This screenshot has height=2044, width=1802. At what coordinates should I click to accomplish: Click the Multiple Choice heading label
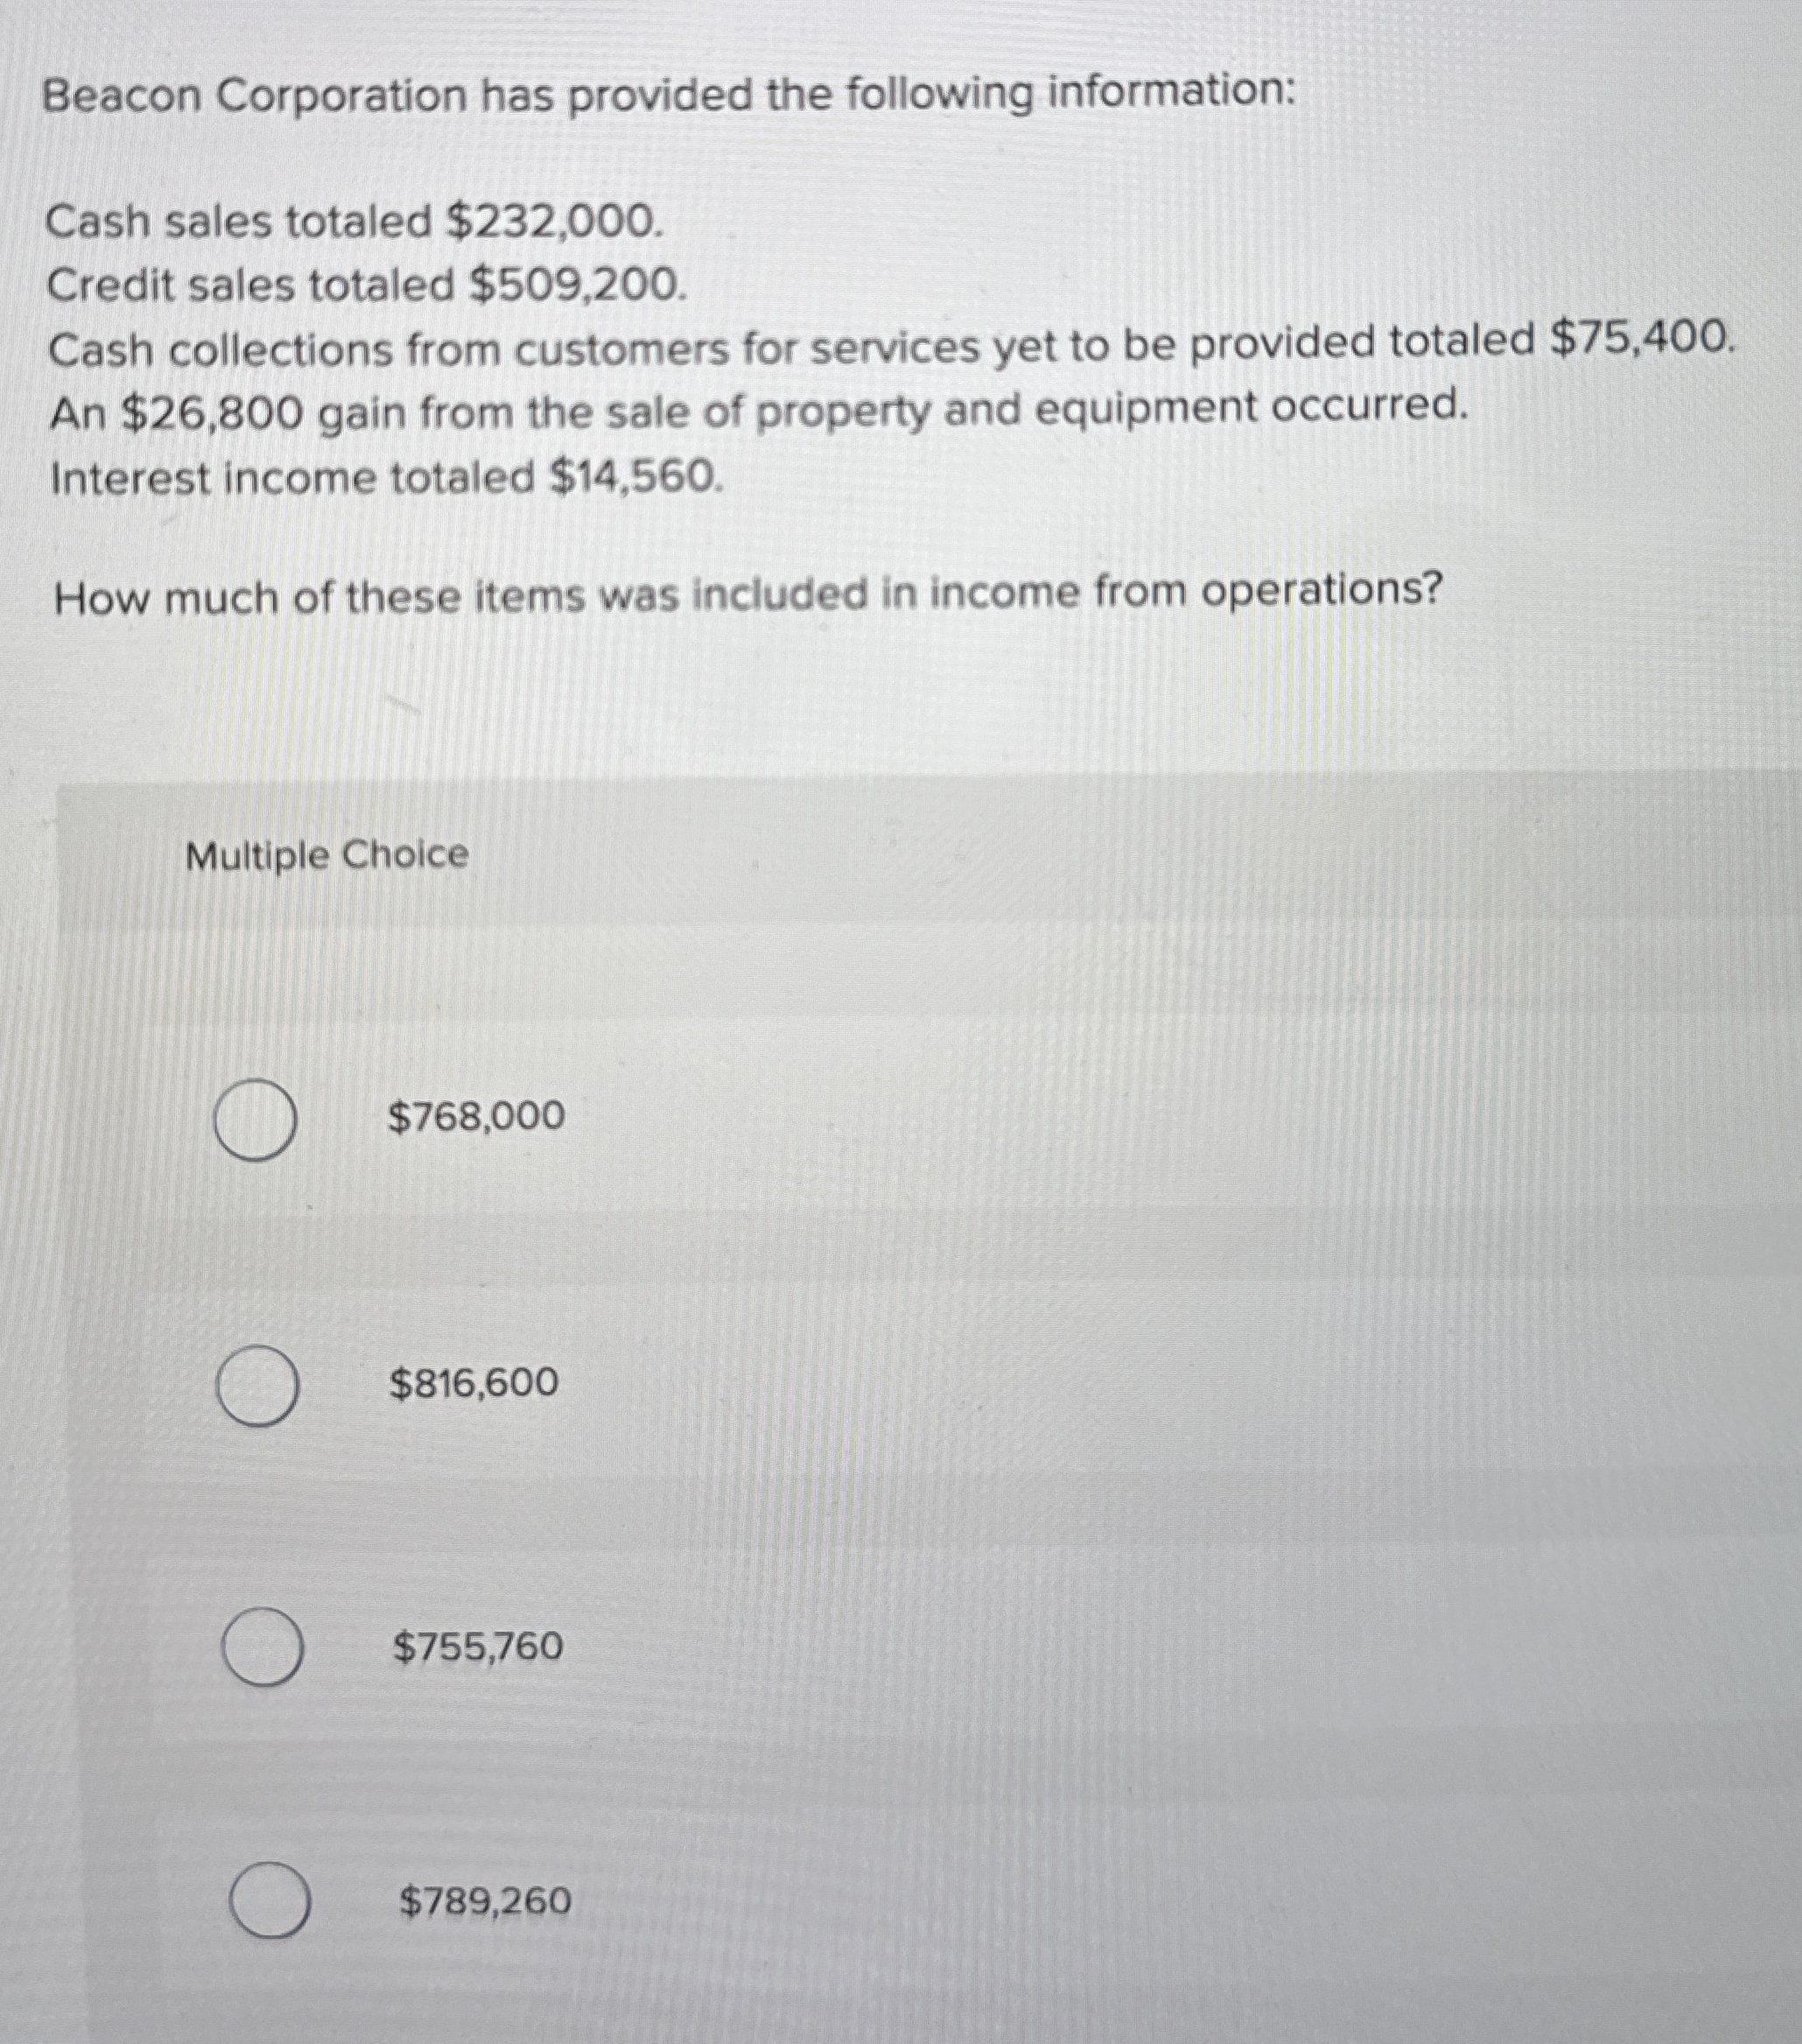coord(326,854)
